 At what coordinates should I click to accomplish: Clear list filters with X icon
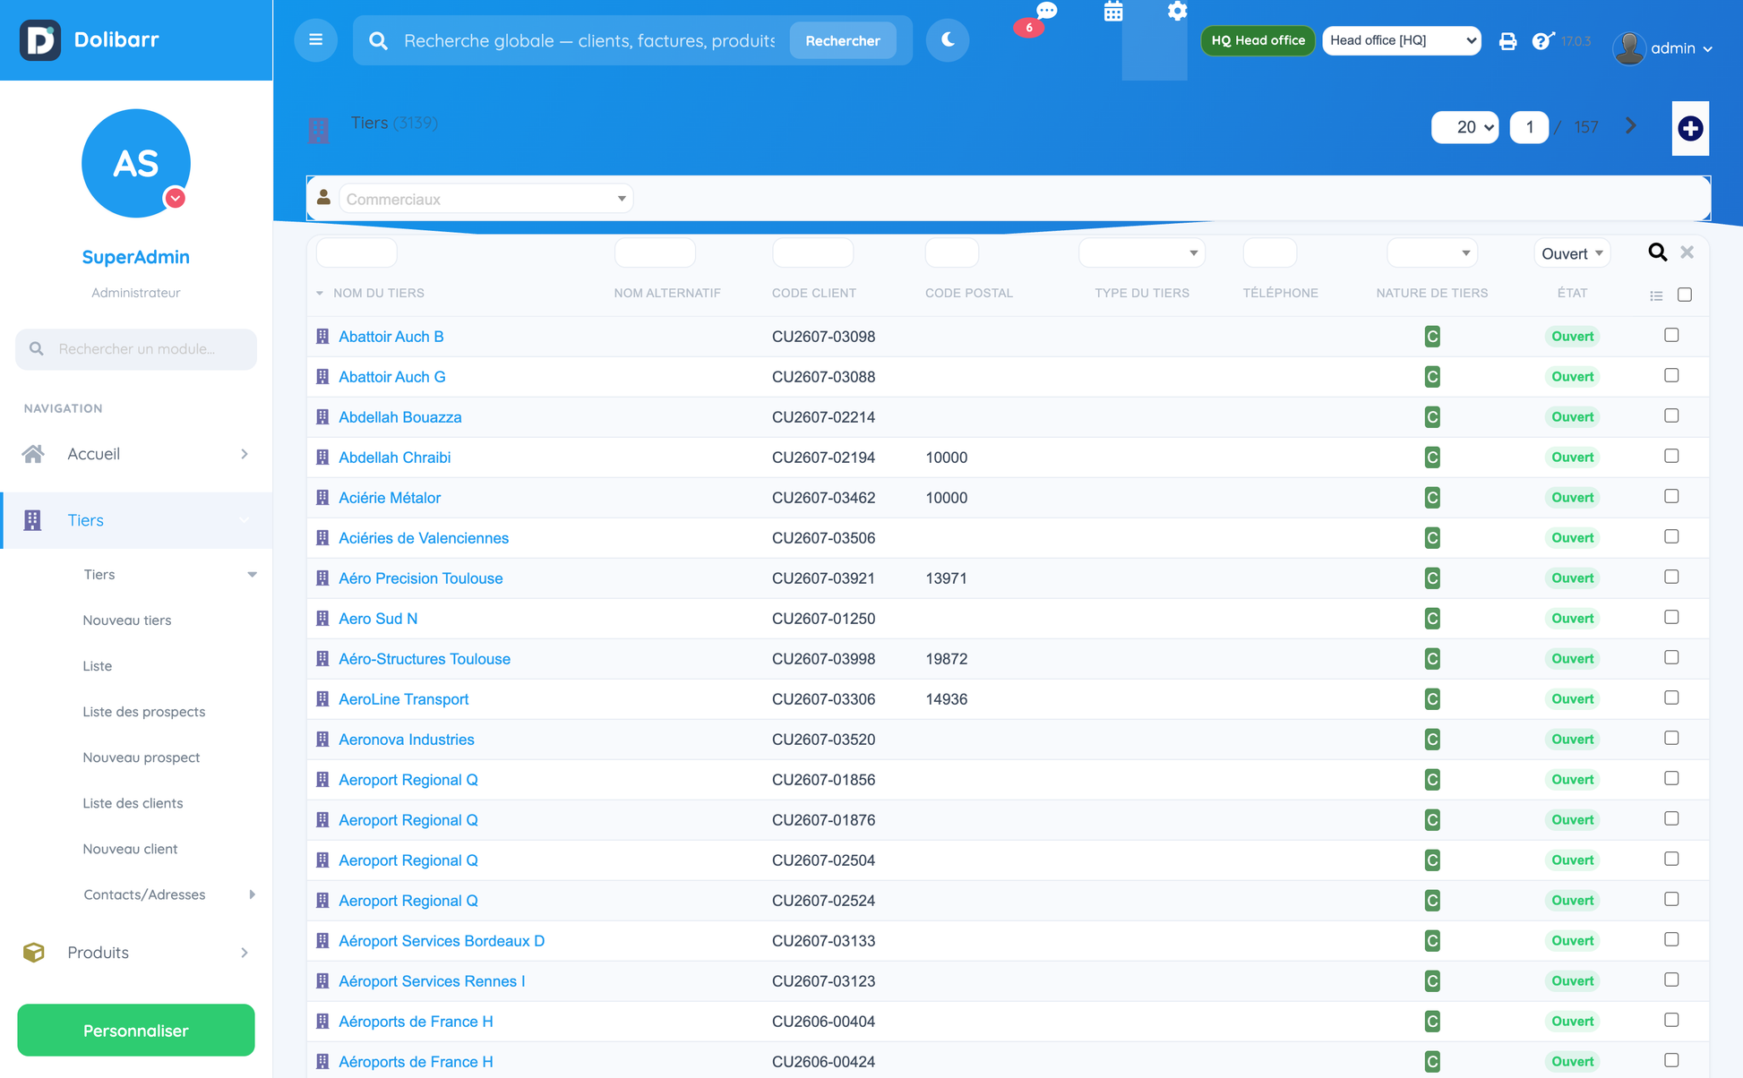click(1687, 252)
